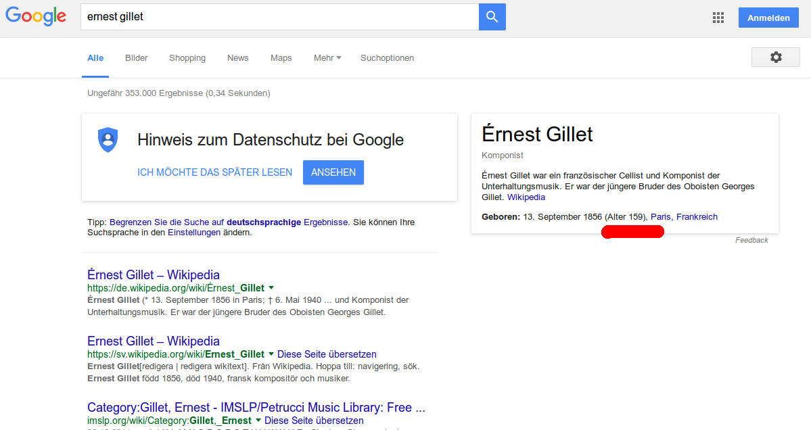
Task: Open Érnest Gillet – Wikipedia German result
Action: click(x=153, y=274)
